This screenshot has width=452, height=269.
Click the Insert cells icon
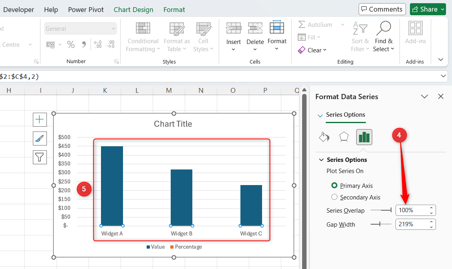coord(234,28)
